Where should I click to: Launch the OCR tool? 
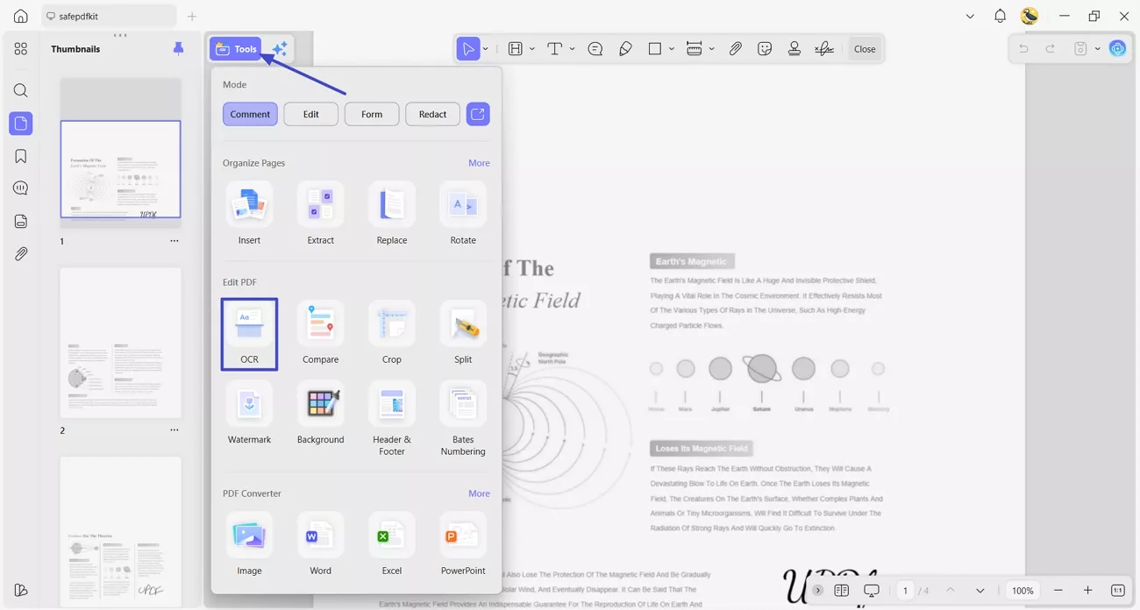(x=249, y=334)
